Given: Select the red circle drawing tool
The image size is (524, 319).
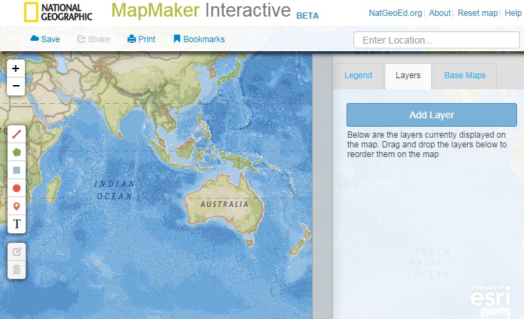Looking at the screenshot, I should [17, 188].
